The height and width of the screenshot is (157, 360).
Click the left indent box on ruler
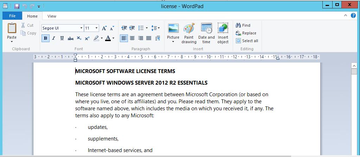75,60
